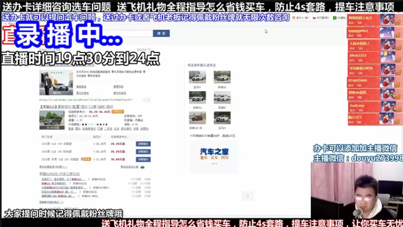Click the blue search button
Viewport: 403px width, 227px height.
tap(161, 33)
